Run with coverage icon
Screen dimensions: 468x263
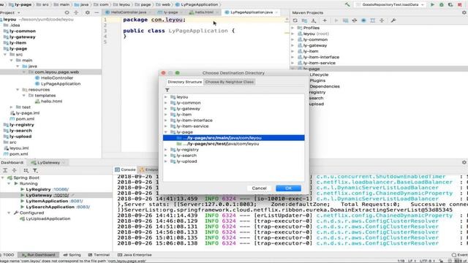click(450, 4)
